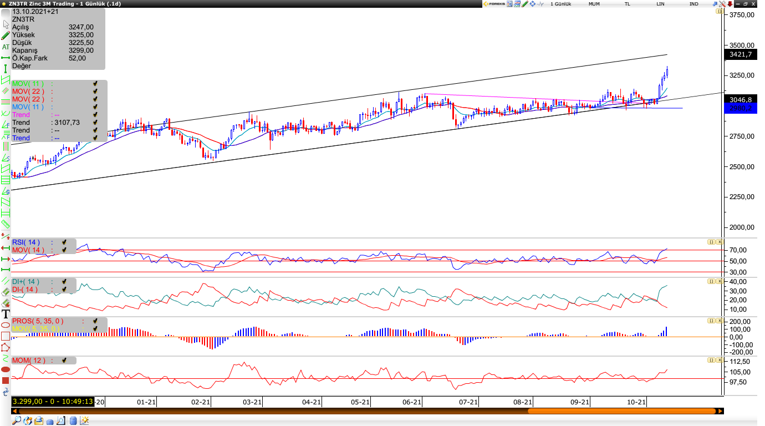The width and height of the screenshot is (765, 426).
Task: Click the PROS panel close x button
Action: pyautogui.click(x=720, y=321)
